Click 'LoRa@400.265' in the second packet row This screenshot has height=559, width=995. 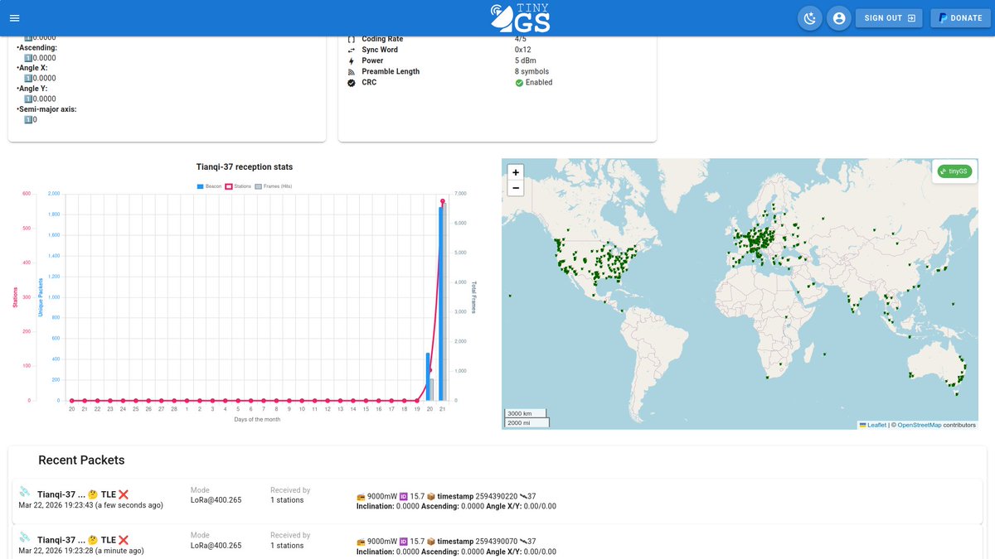click(x=216, y=546)
